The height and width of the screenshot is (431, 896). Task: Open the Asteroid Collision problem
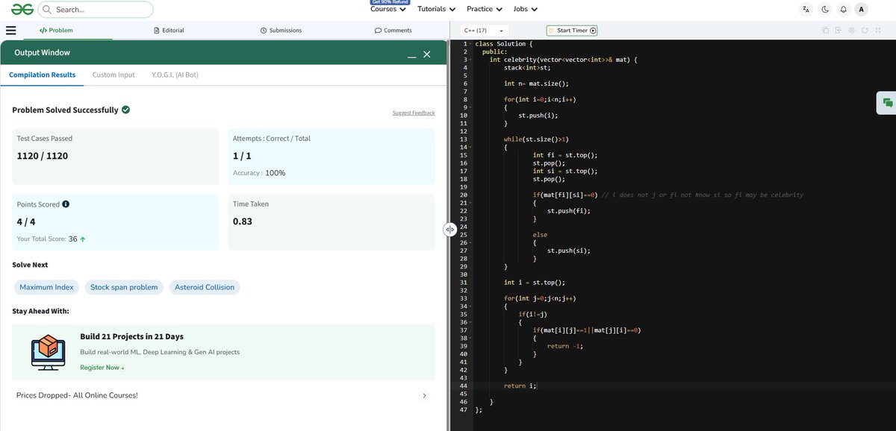(205, 287)
